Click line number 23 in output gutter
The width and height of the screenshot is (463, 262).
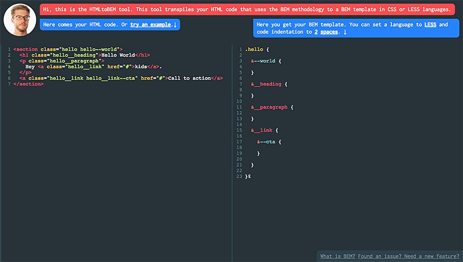(239, 176)
